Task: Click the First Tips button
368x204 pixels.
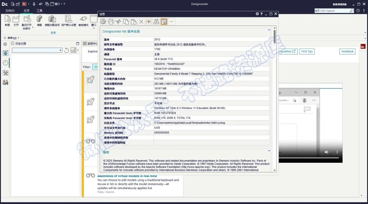Action: [307, 51]
